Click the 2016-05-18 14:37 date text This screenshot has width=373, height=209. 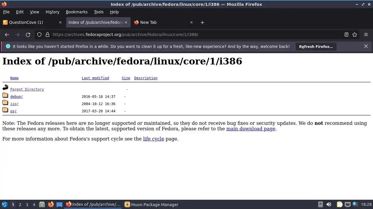[98, 97]
